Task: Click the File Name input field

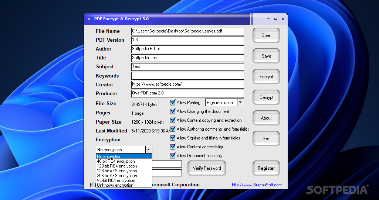Action: [x=187, y=31]
